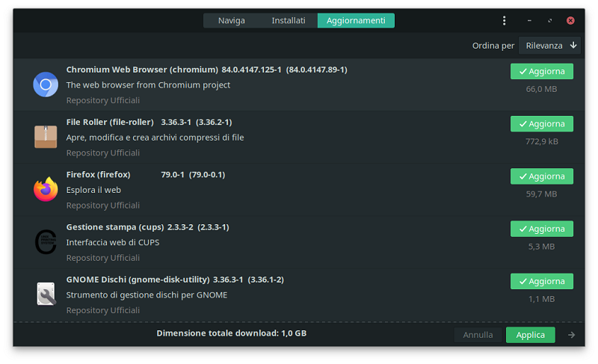Toggle Aggiorna for Gestione stampa
This screenshot has height=364, width=598.
(541, 229)
